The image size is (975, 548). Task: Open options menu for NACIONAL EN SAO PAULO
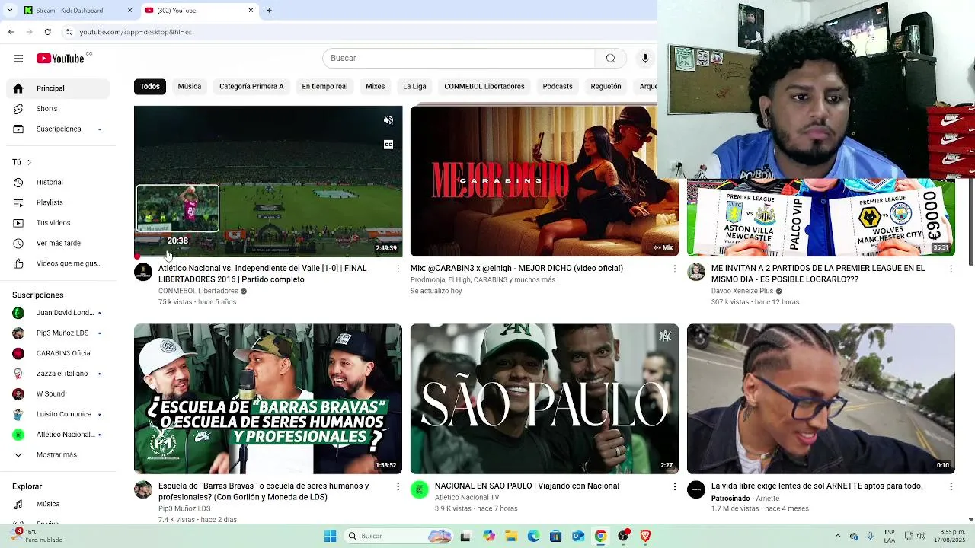click(x=674, y=486)
